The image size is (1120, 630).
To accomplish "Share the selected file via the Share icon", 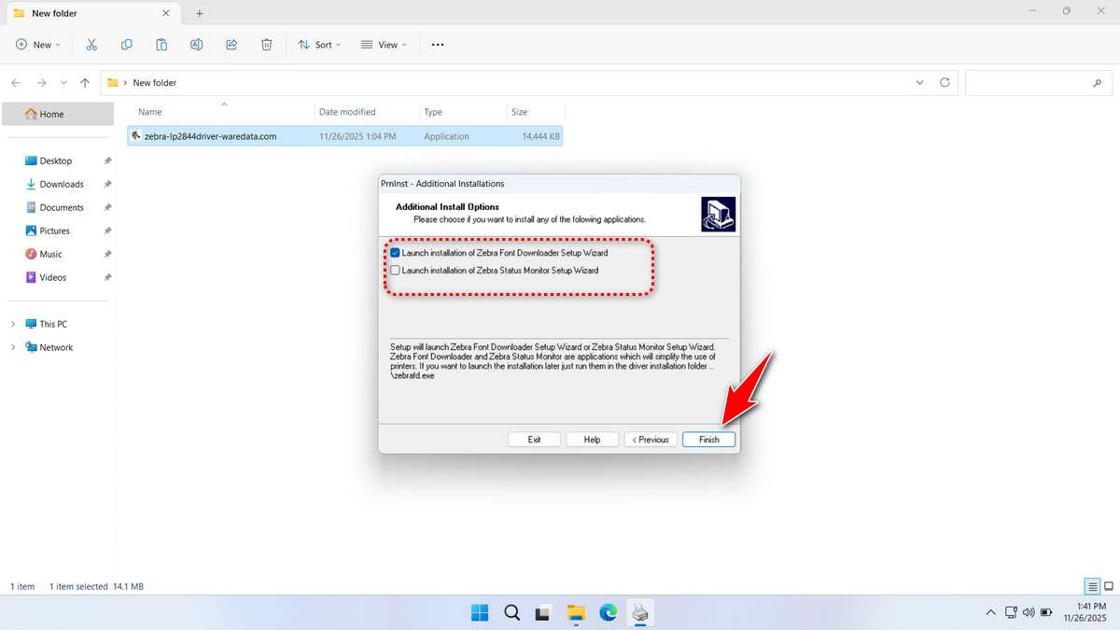I will click(231, 44).
